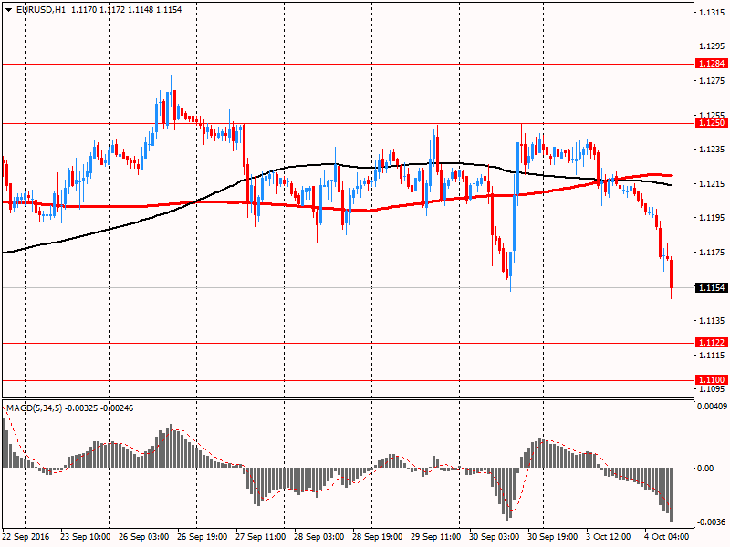Click the 4 Oct 04:00 time label
The width and height of the screenshot is (730, 547).
[667, 537]
